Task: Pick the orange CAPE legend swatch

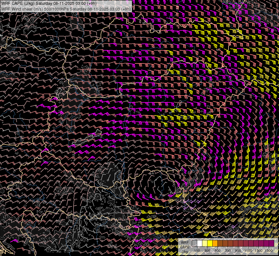Action: coord(215,243)
